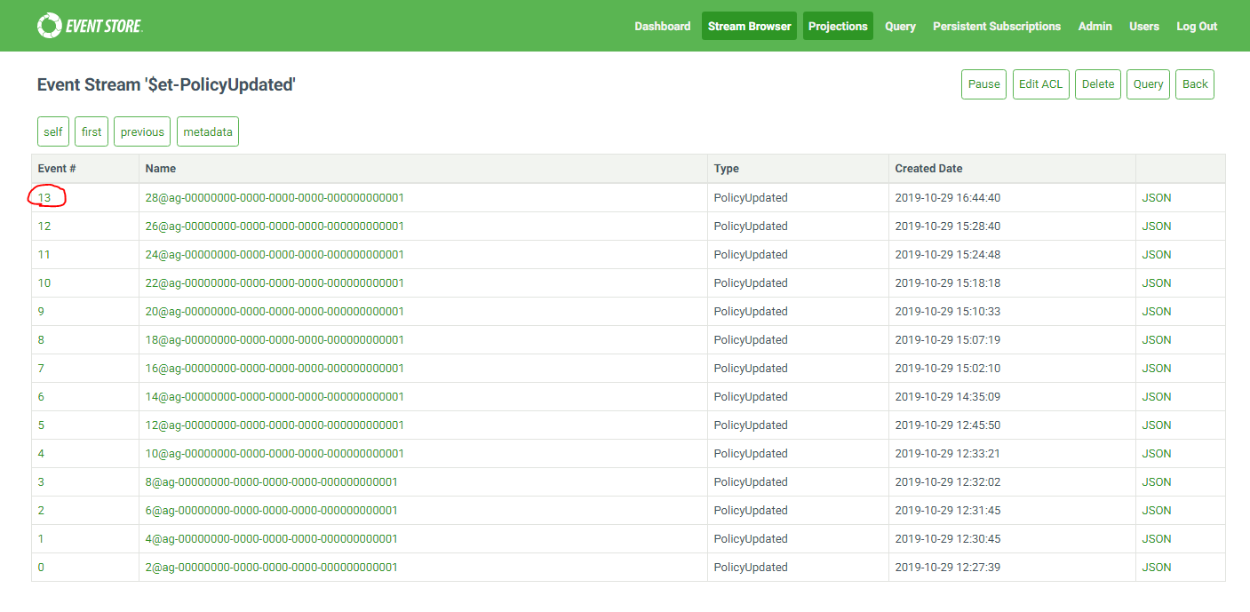Open event number 9 in the stream
This screenshot has width=1250, height=612.
tap(41, 311)
